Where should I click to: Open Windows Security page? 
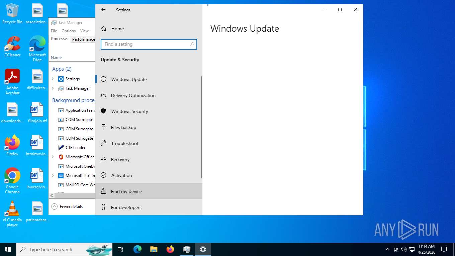[149, 111]
